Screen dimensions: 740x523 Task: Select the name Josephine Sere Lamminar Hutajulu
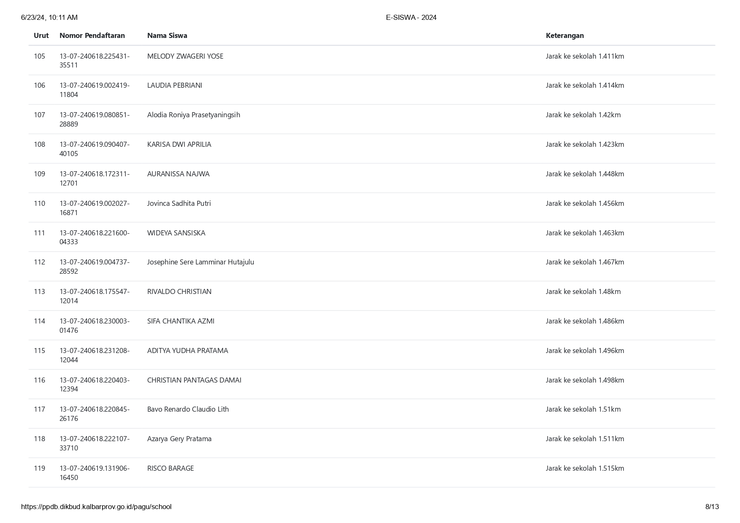pyautogui.click(x=201, y=262)
